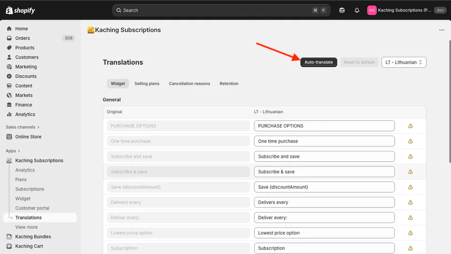This screenshot has width=451, height=254.
Task: Edit the Deliver every: translation field
Action: 324,217
